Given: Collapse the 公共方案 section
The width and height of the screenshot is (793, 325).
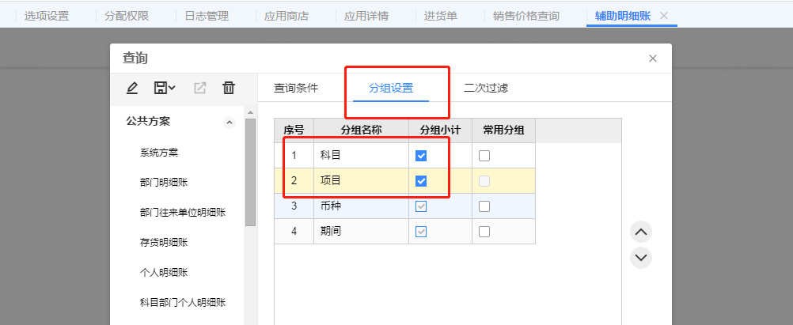Looking at the screenshot, I should 230,122.
